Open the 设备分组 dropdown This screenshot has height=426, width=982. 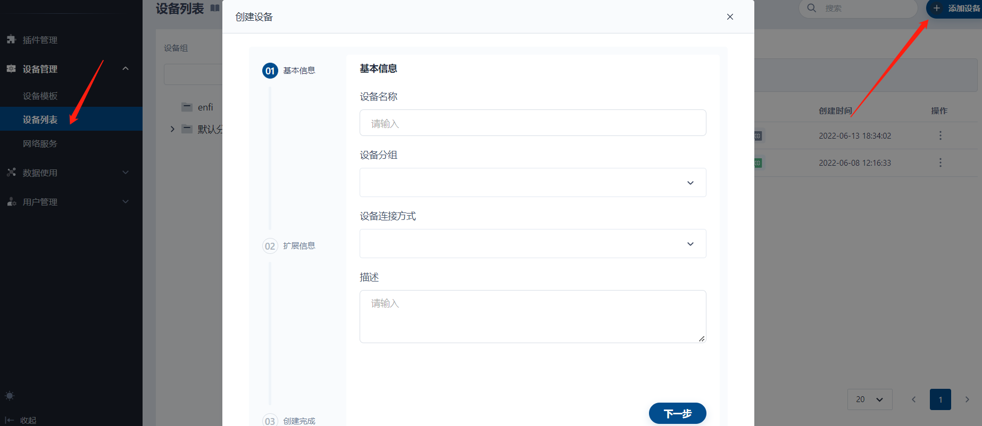pos(532,183)
